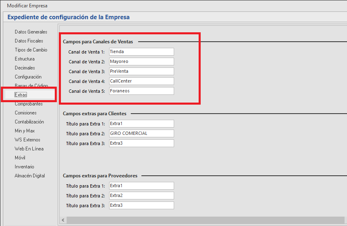Open the Inventario section in sidebar
This screenshot has width=347, height=226.
coord(25,167)
